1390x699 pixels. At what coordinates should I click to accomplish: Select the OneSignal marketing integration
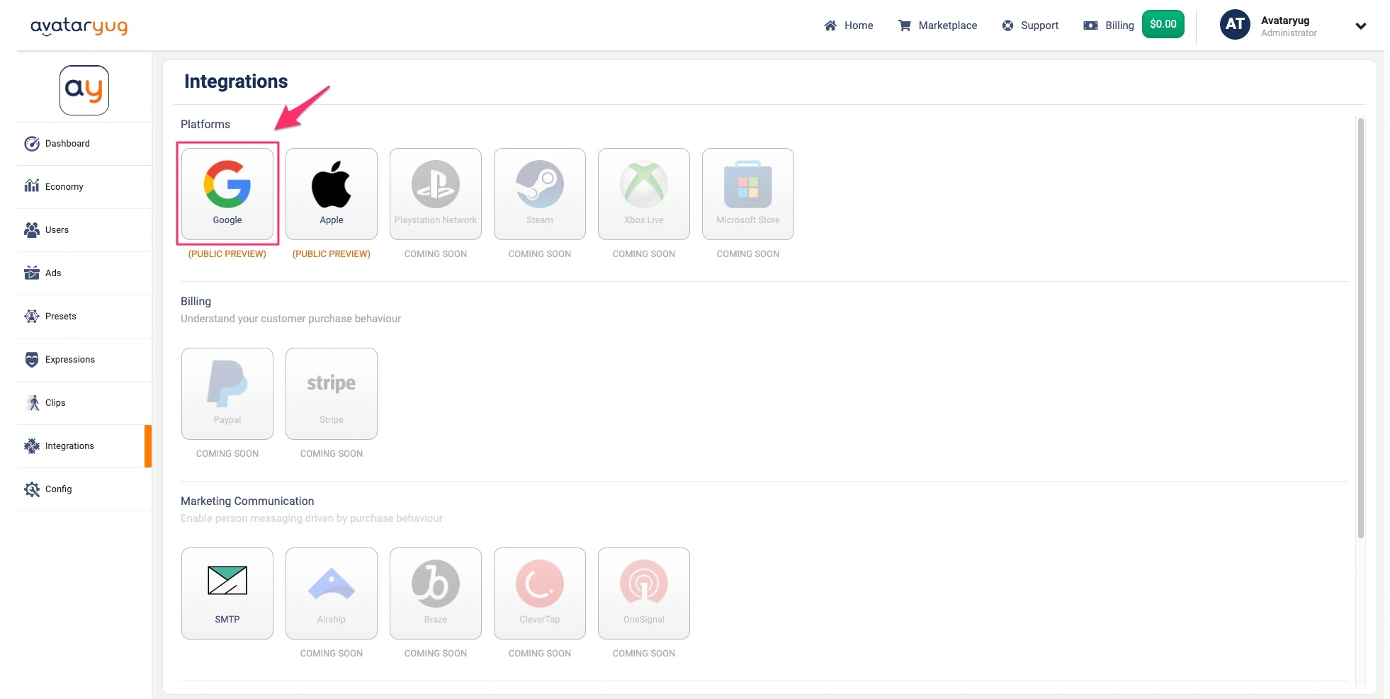(x=643, y=593)
